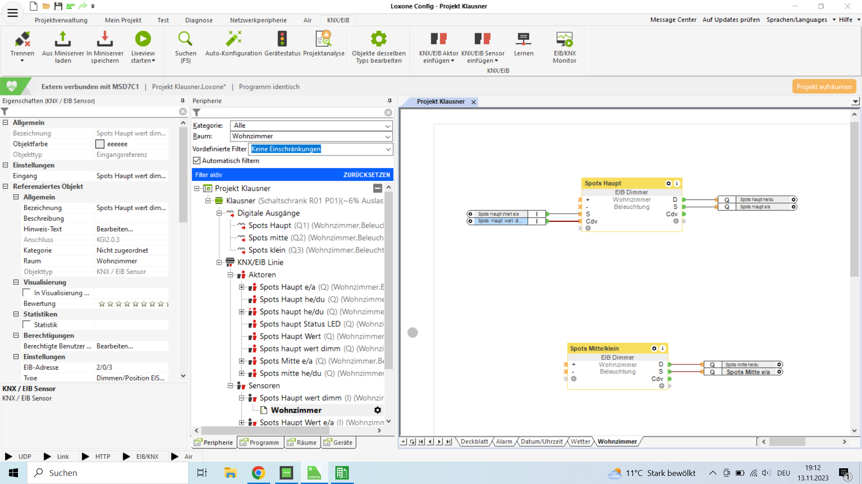Open Suchen search tool
Image resolution: width=862 pixels, height=484 pixels.
pos(185,39)
